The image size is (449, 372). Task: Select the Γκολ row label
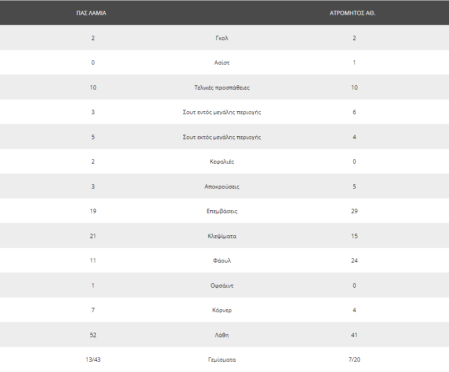pyautogui.click(x=222, y=38)
